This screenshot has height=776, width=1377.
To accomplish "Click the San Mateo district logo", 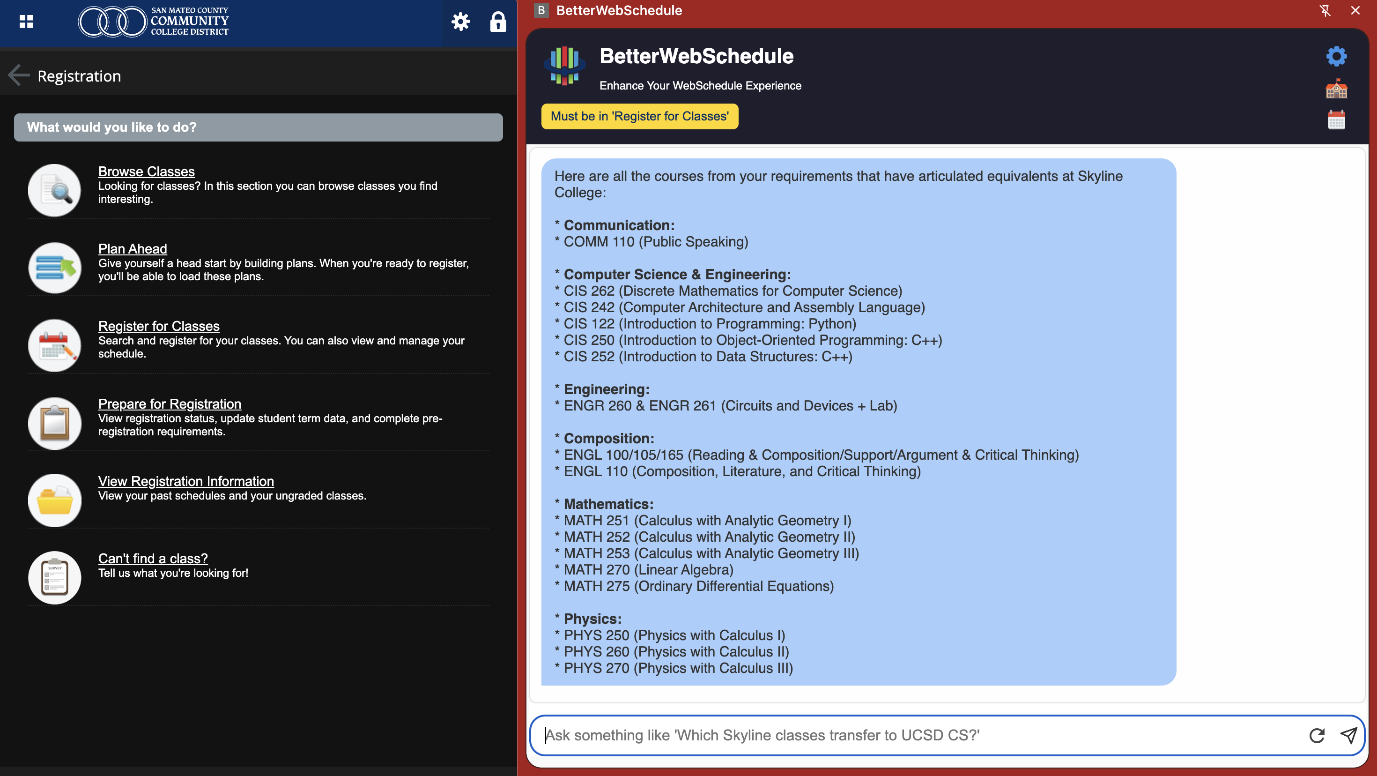I will click(x=154, y=22).
